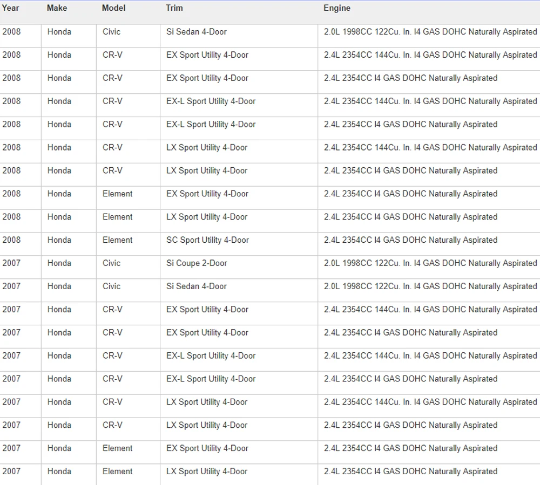Select 'Civic' in the 2008 row
The image size is (540, 485).
click(x=112, y=32)
